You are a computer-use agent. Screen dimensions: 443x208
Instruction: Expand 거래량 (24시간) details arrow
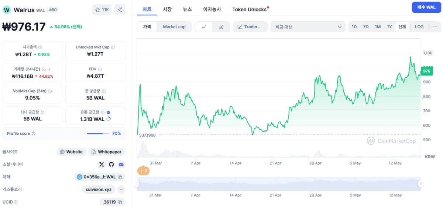pos(49,69)
